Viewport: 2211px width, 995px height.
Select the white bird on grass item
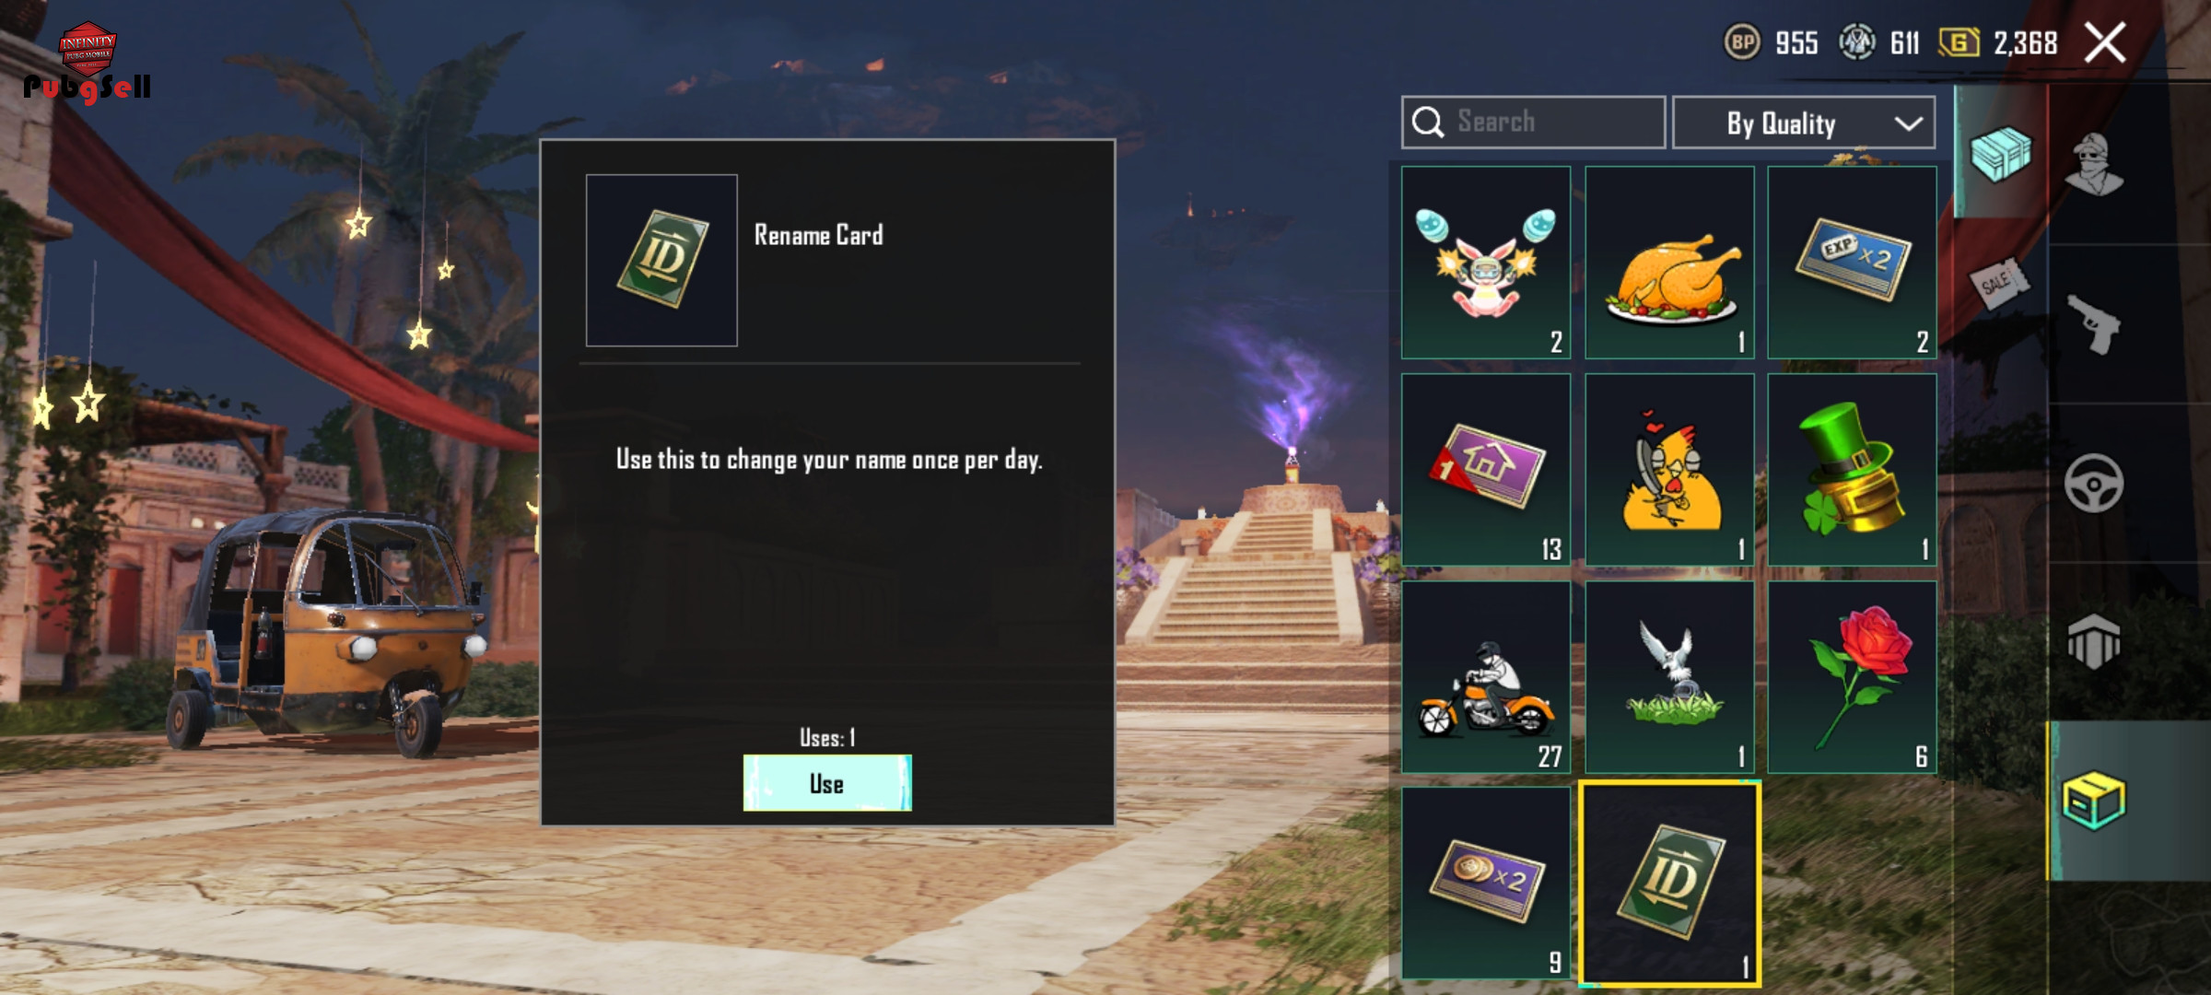tap(1669, 677)
